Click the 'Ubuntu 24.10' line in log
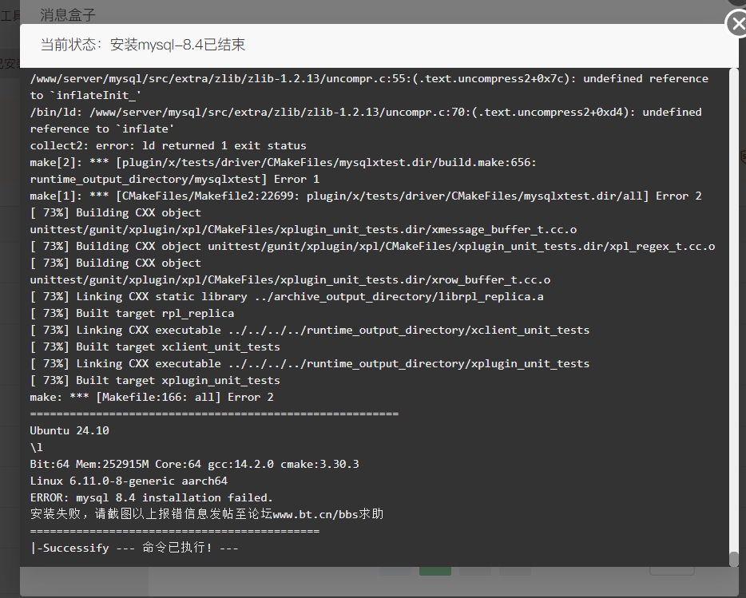Image resolution: width=746 pixels, height=598 pixels. click(69, 430)
